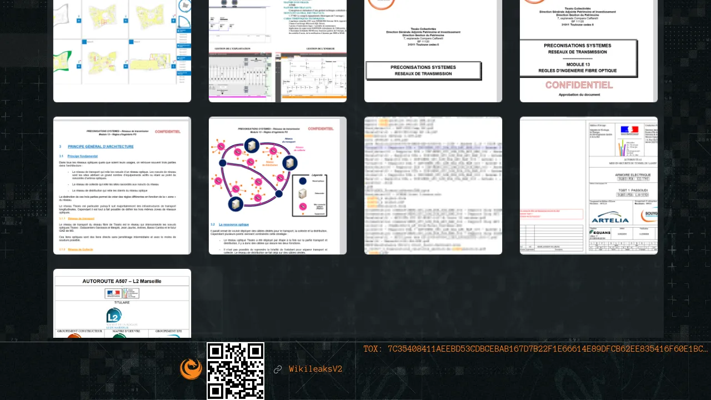Open the colored floor plans thumbnail
This screenshot has width=711, height=400.
(122, 51)
